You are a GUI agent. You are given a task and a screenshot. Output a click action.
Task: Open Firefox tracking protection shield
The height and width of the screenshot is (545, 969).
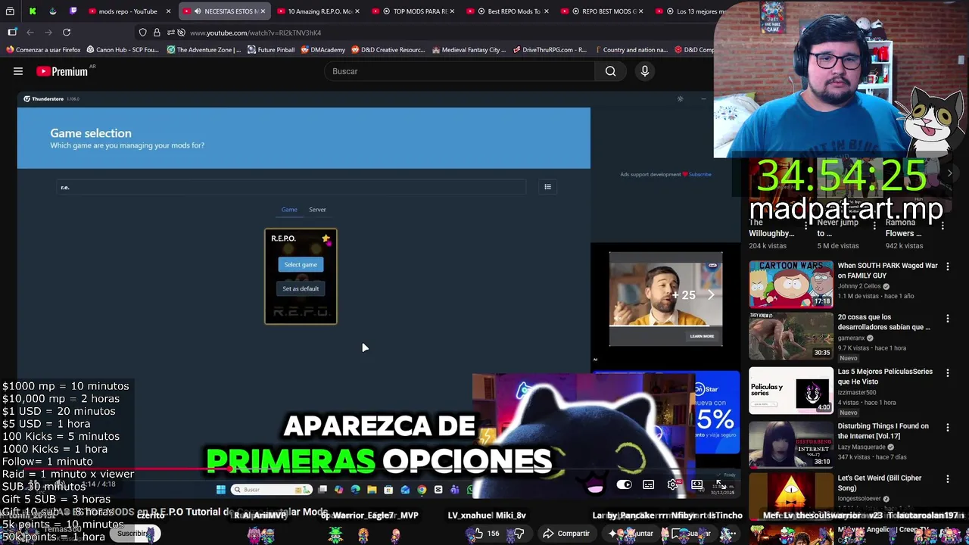point(142,33)
